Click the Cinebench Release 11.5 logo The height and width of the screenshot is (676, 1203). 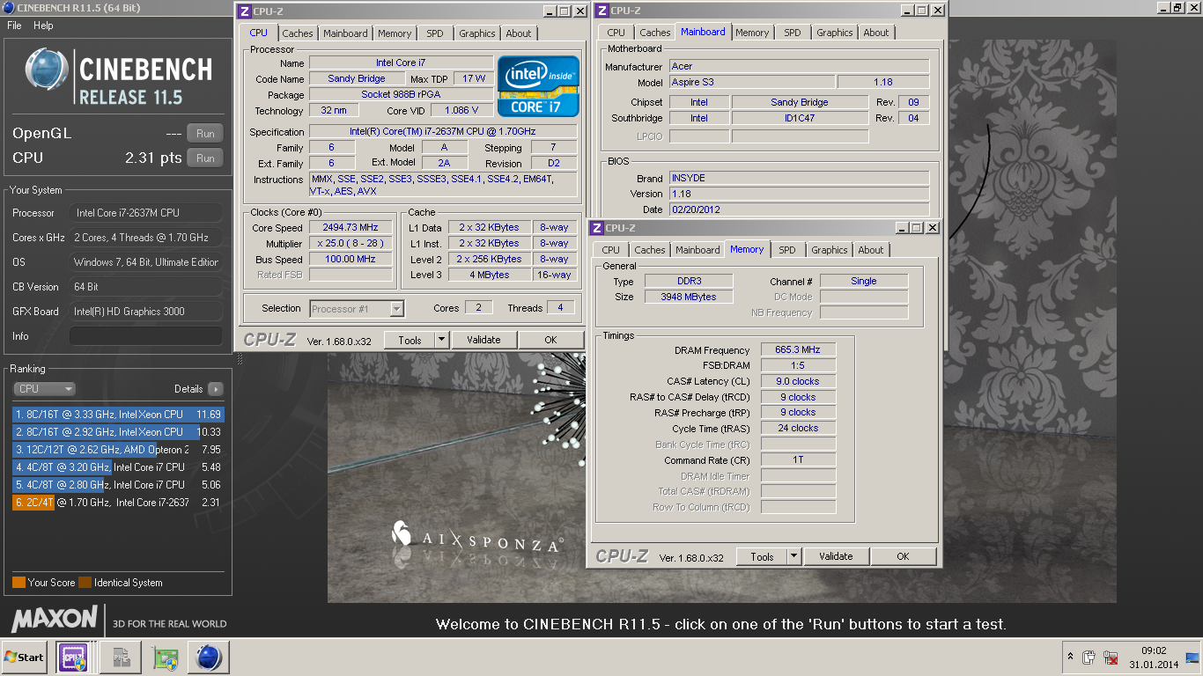tap(118, 76)
